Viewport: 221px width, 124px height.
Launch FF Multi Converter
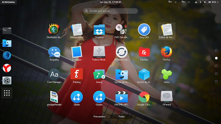122,52
